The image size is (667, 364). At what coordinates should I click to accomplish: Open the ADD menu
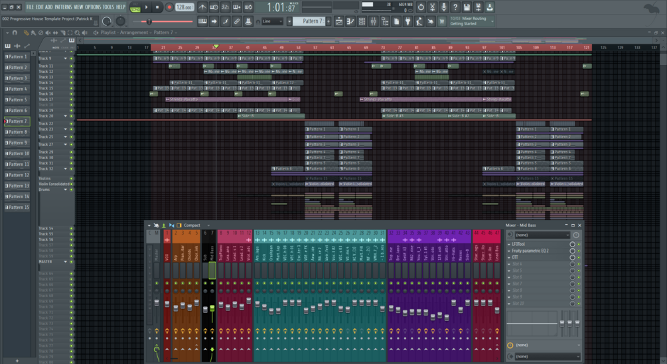pyautogui.click(x=49, y=7)
